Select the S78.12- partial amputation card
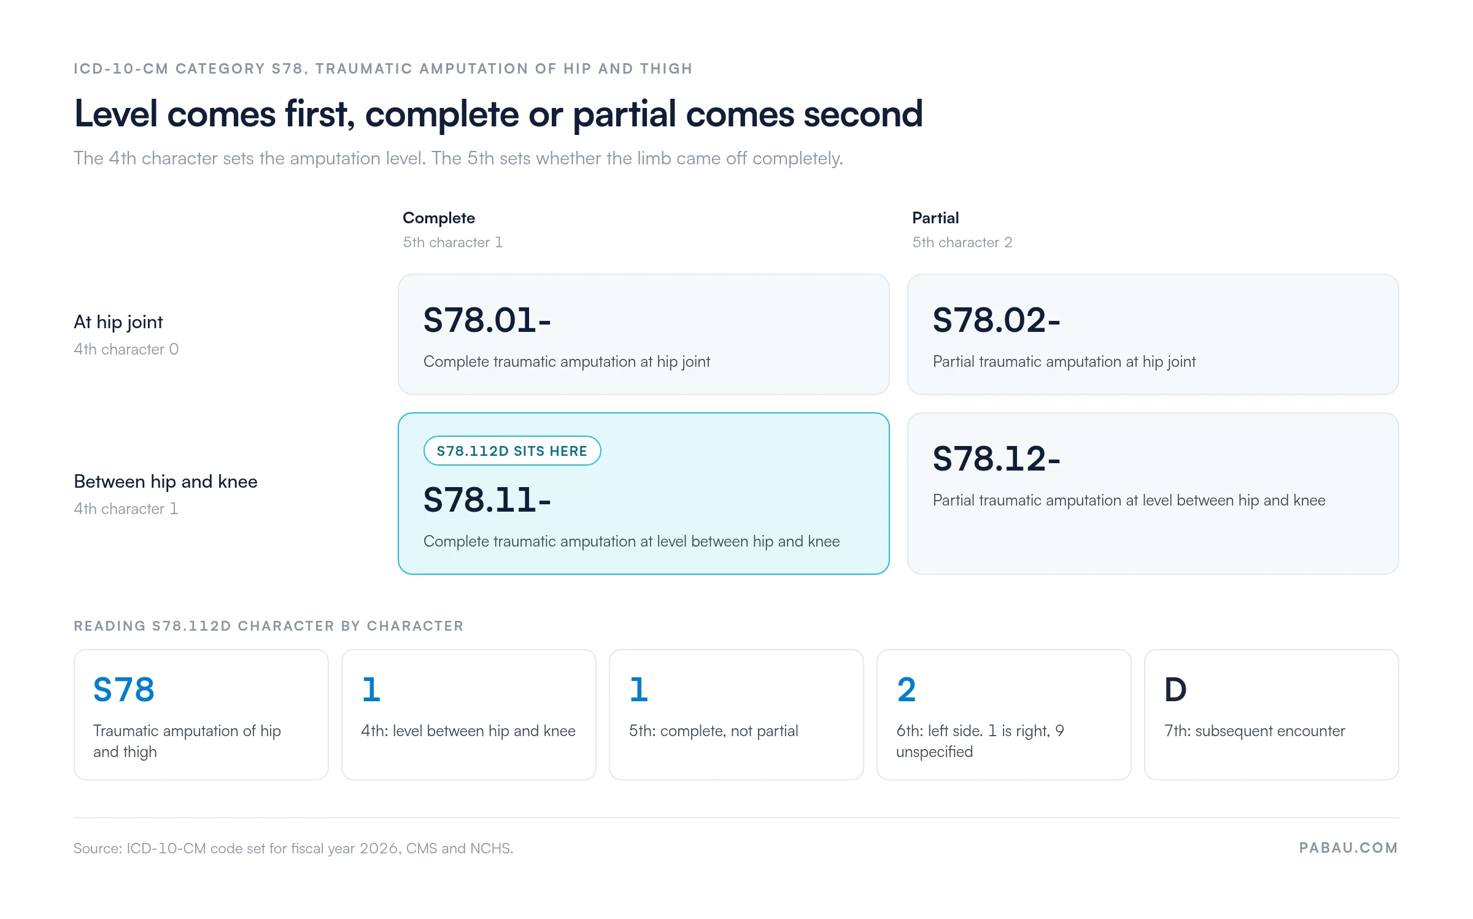1473x919 pixels. click(x=1153, y=493)
